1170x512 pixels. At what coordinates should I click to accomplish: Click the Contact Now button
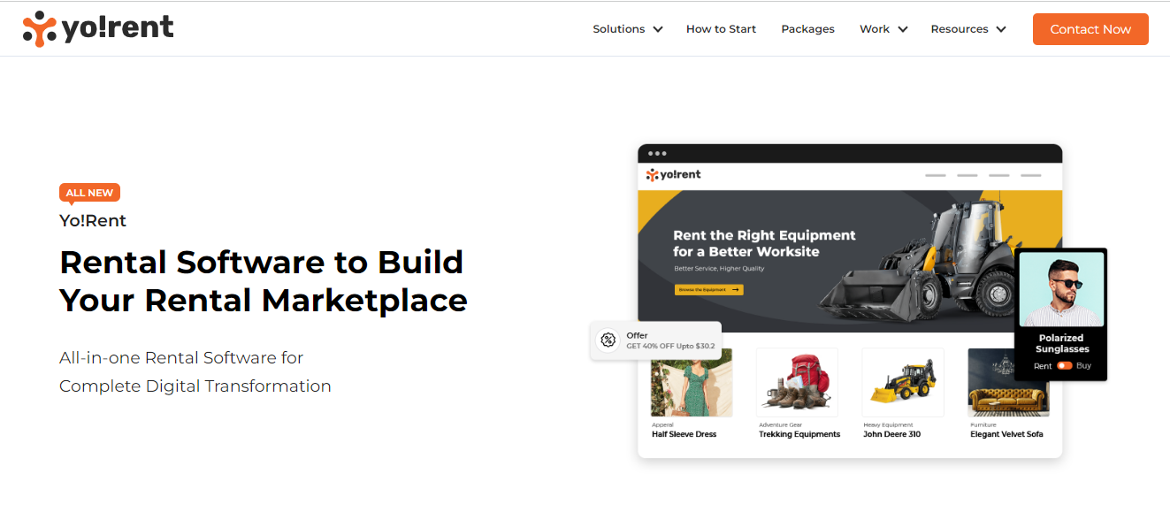tap(1090, 29)
